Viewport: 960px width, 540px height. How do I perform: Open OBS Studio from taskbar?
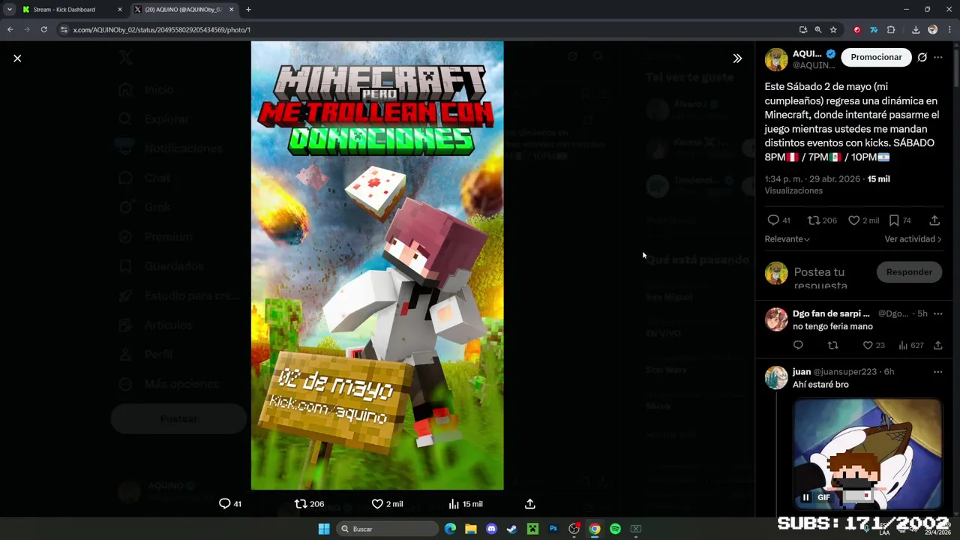tap(574, 529)
